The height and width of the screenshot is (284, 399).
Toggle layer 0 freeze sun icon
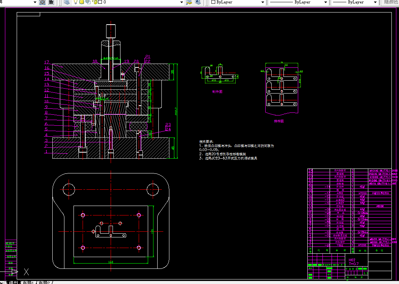(82, 2)
